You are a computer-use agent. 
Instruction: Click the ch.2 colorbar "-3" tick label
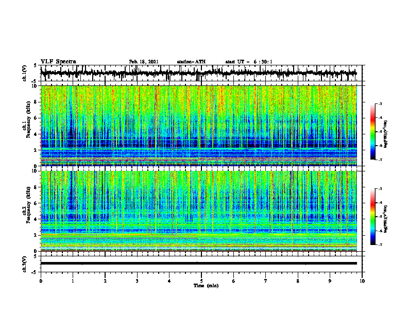[380, 189]
